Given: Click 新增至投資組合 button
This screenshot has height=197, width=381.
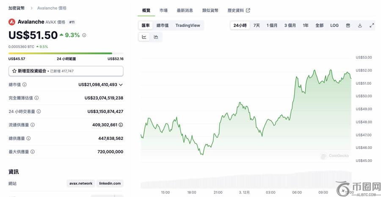Looking at the screenshot, I should pyautogui.click(x=66, y=71).
